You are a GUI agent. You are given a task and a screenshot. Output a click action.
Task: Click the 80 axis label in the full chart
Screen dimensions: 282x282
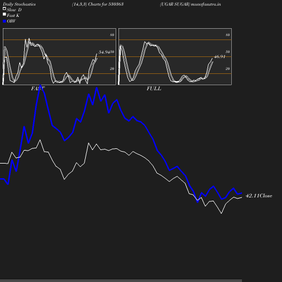point(228,35)
